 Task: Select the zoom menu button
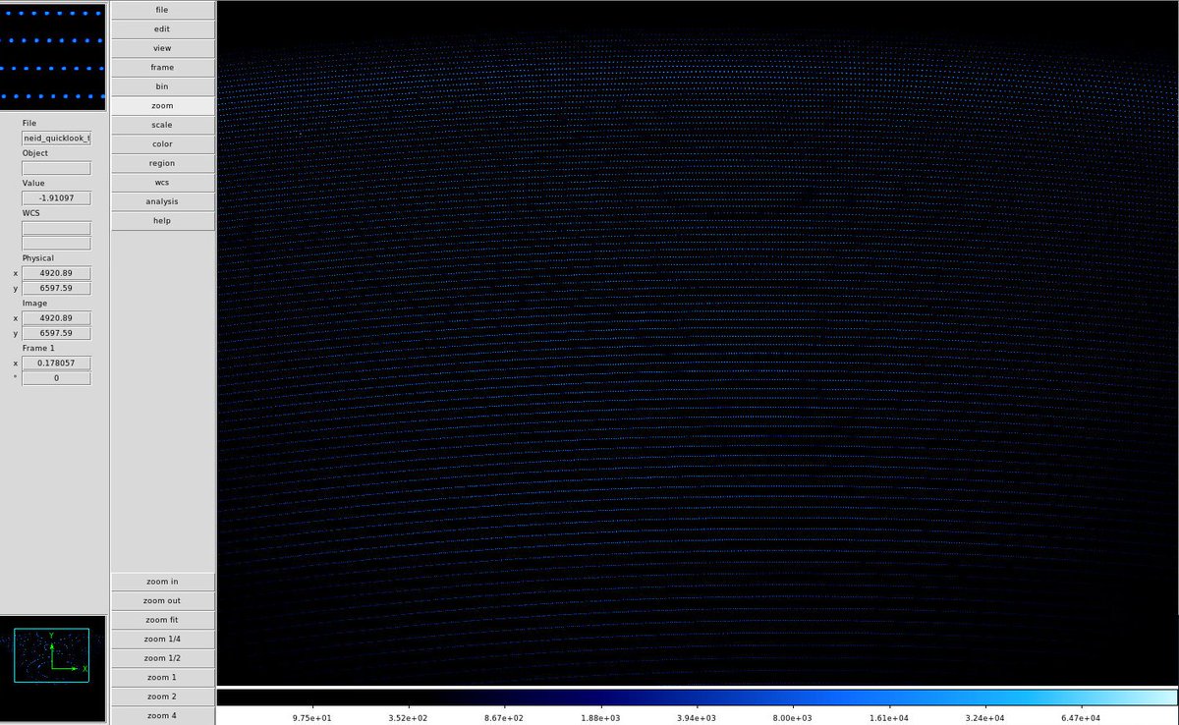coord(162,106)
